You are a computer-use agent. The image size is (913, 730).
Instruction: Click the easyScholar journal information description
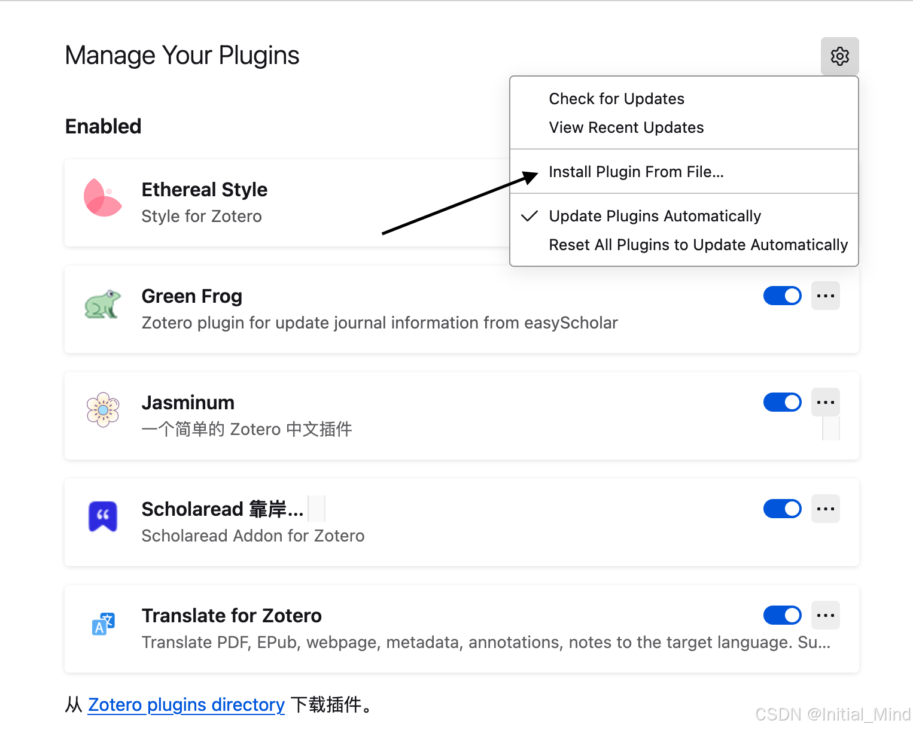point(380,323)
